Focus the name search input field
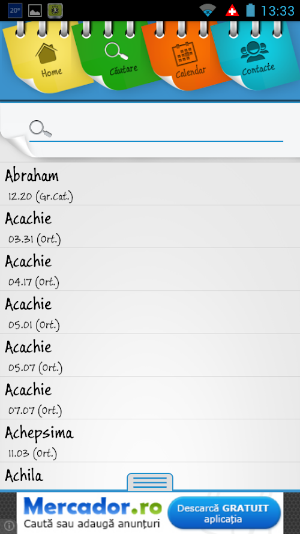 156,130
